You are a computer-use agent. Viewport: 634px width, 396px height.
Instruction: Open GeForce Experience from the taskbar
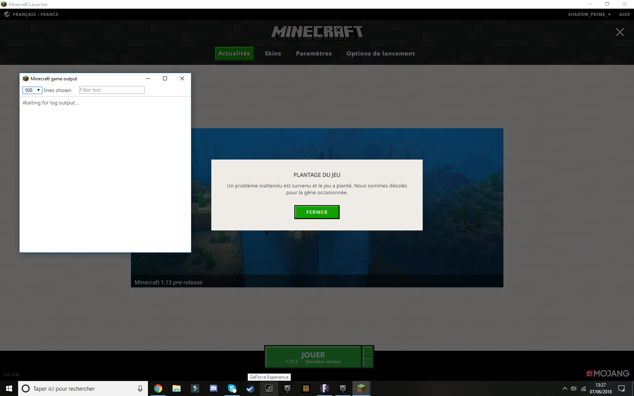tap(269, 388)
